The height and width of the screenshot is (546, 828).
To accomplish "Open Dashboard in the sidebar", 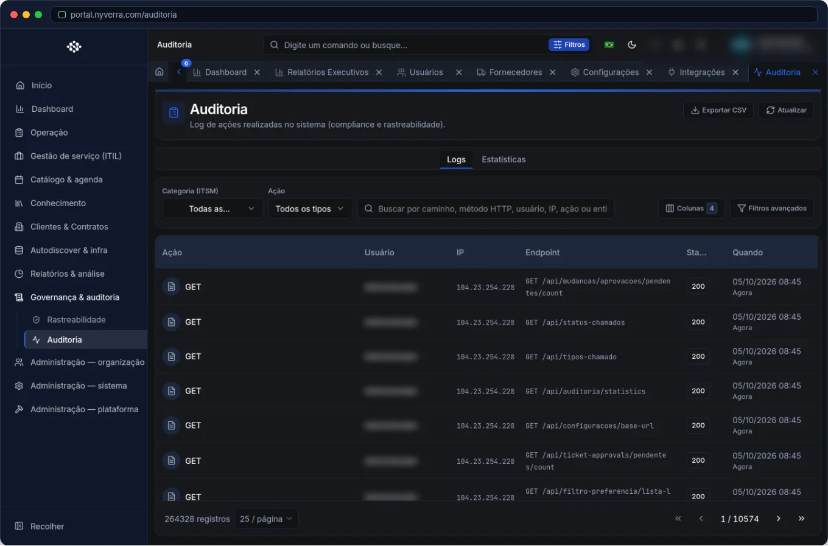I will tap(74, 109).
